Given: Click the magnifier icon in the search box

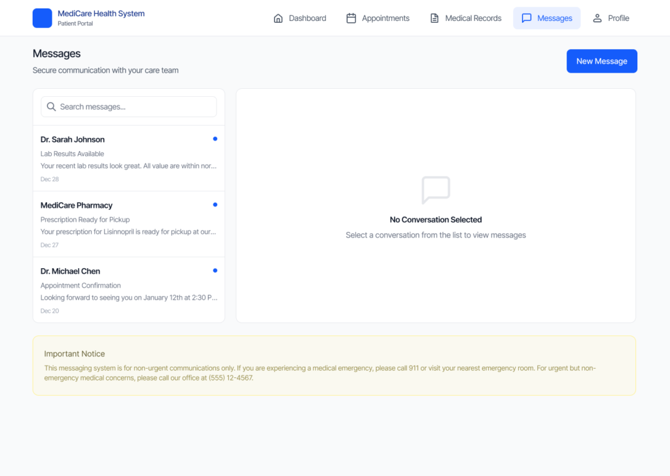Looking at the screenshot, I should [51, 107].
